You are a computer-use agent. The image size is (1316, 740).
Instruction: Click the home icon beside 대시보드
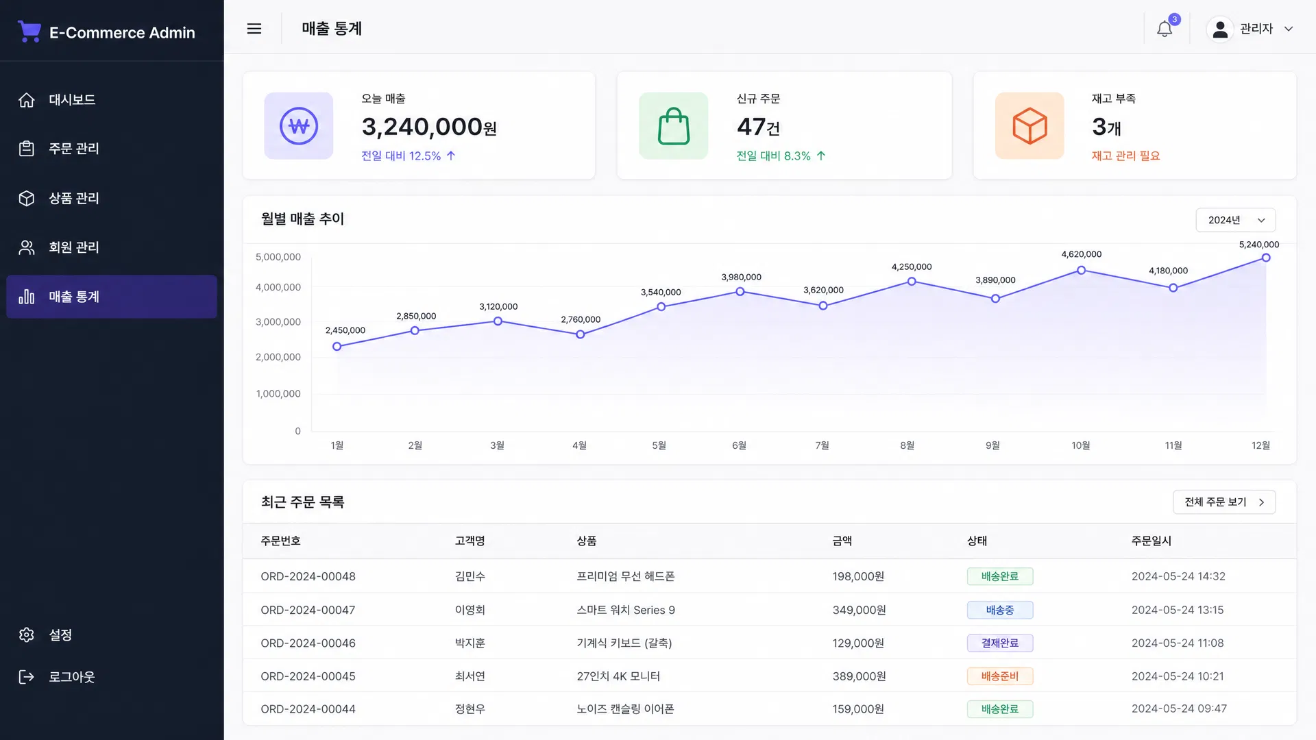click(x=27, y=100)
